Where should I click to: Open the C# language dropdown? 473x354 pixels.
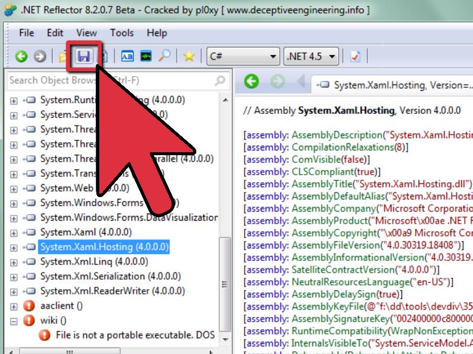243,56
